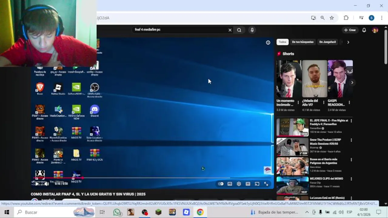388x218 pixels.
Task: Show hidden system tray icons
Action: 307,212
